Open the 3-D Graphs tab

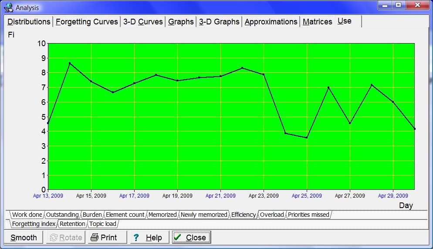pos(219,22)
